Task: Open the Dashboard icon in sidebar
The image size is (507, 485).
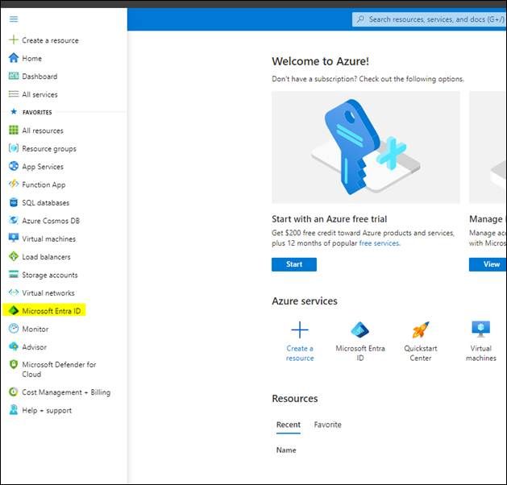Action: (x=14, y=77)
